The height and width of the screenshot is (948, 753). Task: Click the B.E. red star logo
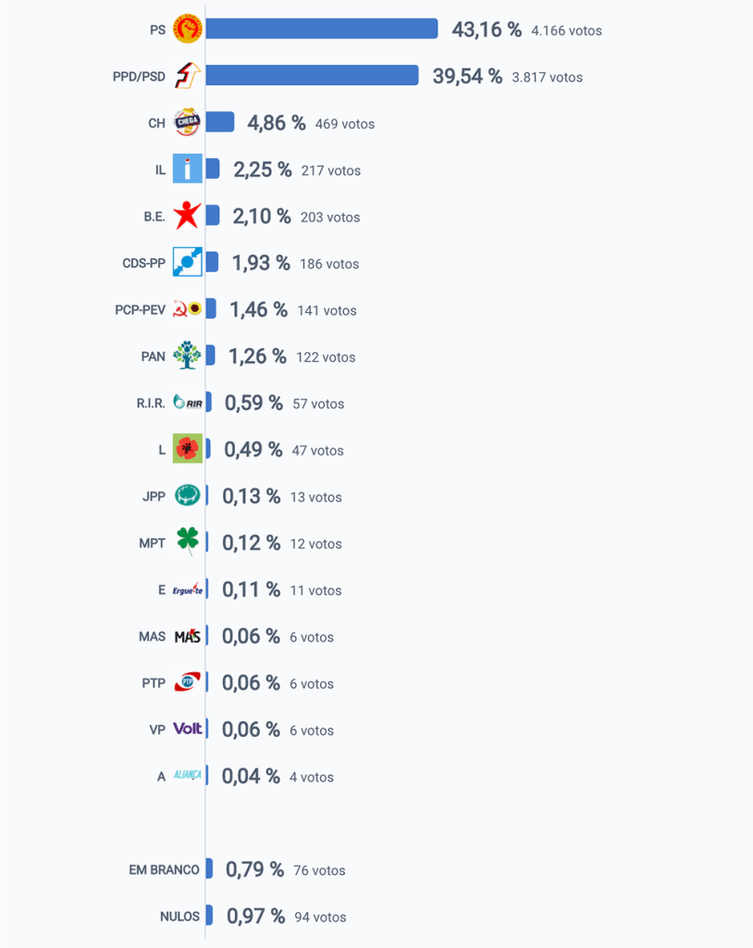tap(188, 215)
